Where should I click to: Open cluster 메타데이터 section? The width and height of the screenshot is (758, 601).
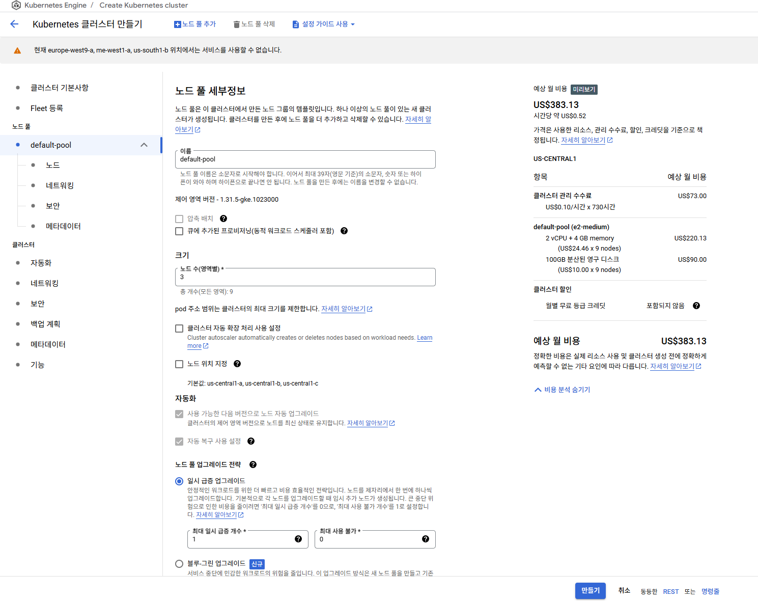tap(48, 344)
